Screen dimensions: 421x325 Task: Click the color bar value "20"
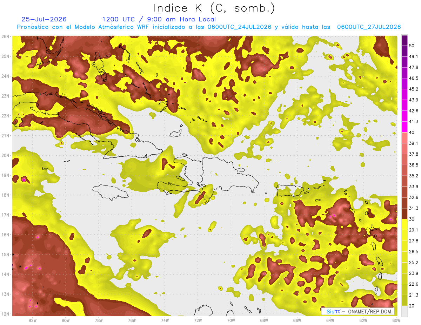point(412,306)
